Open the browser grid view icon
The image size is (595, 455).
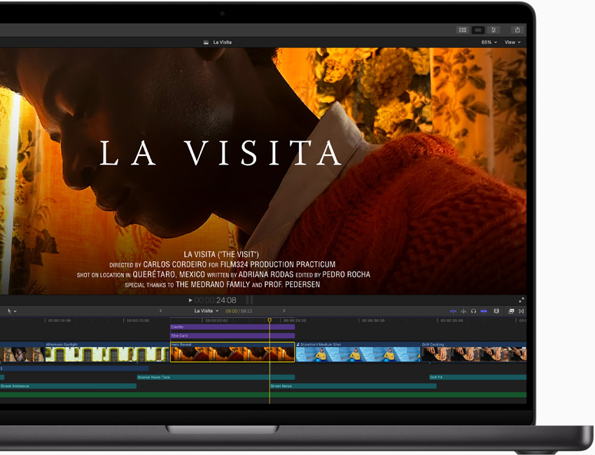tap(463, 30)
